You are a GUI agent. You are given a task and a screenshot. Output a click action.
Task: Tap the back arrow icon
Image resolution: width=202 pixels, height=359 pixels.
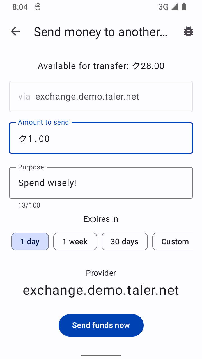pyautogui.click(x=15, y=31)
